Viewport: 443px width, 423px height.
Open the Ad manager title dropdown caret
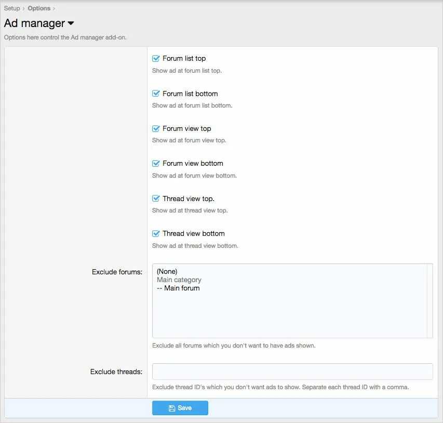click(71, 23)
